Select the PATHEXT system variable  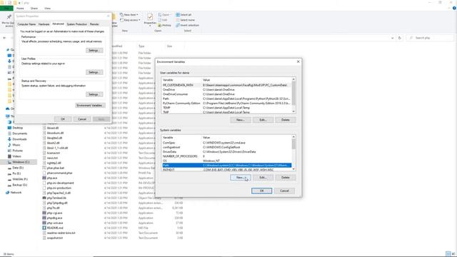click(226, 170)
